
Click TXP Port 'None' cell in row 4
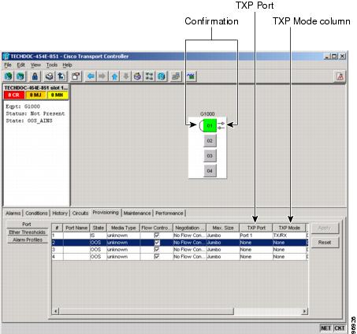click(x=256, y=257)
